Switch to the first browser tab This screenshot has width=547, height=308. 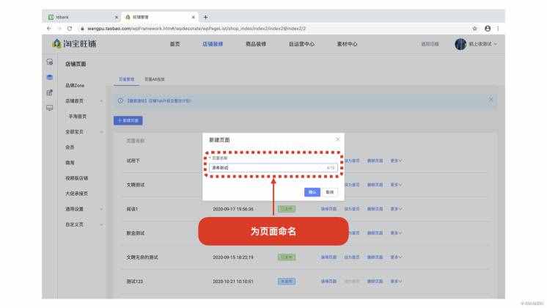tap(82, 17)
